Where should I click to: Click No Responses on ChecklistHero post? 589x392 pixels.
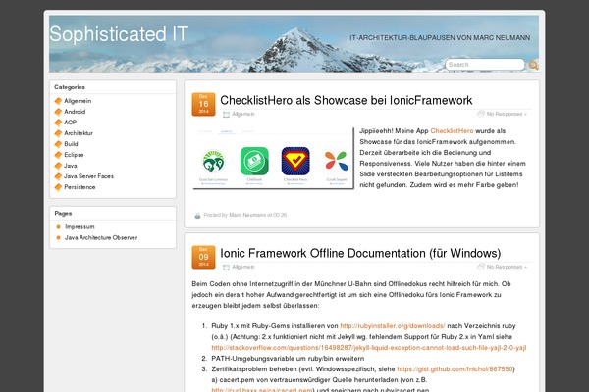(x=507, y=114)
